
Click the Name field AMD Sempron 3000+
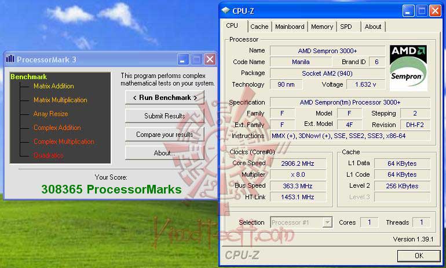coord(327,51)
